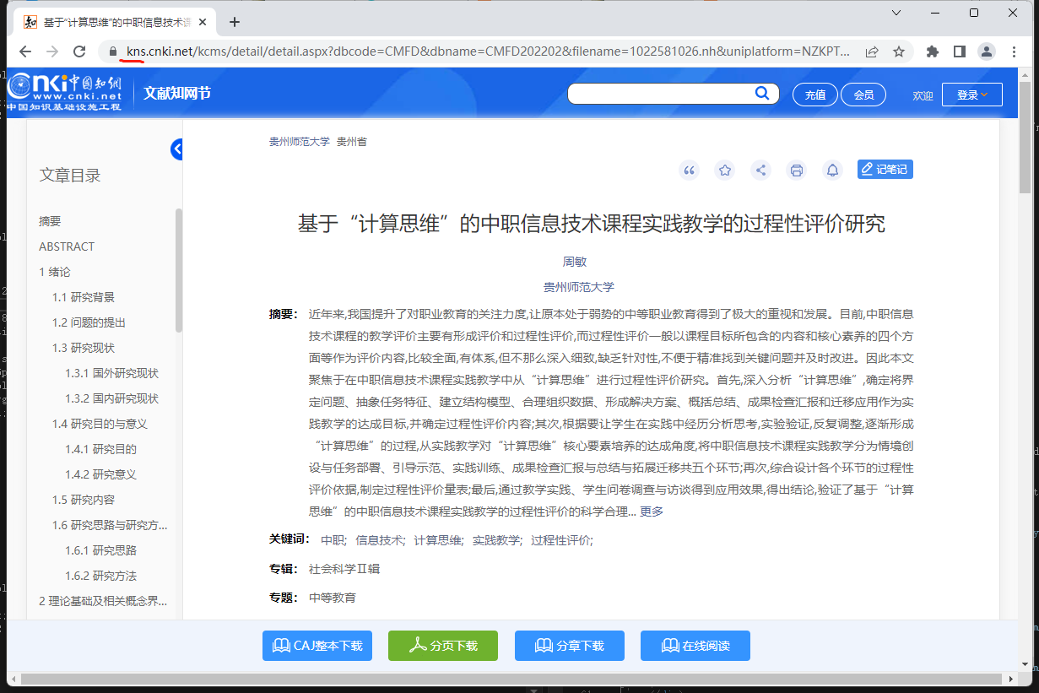The height and width of the screenshot is (693, 1039).
Task: Click the 分页下载 green button
Action: [x=443, y=646]
